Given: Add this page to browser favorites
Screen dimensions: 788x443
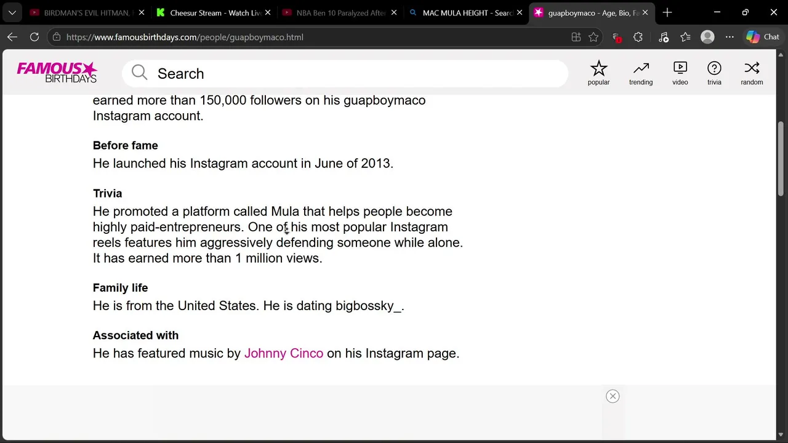Looking at the screenshot, I should 593,37.
